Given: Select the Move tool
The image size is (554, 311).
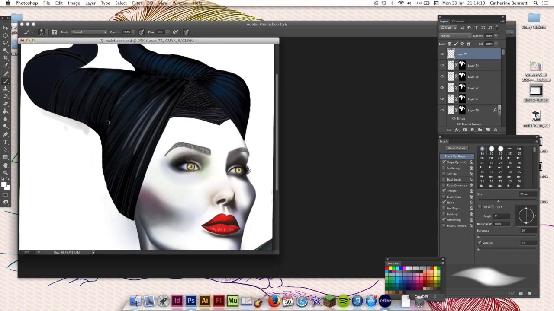Looking at the screenshot, I should click(6, 28).
